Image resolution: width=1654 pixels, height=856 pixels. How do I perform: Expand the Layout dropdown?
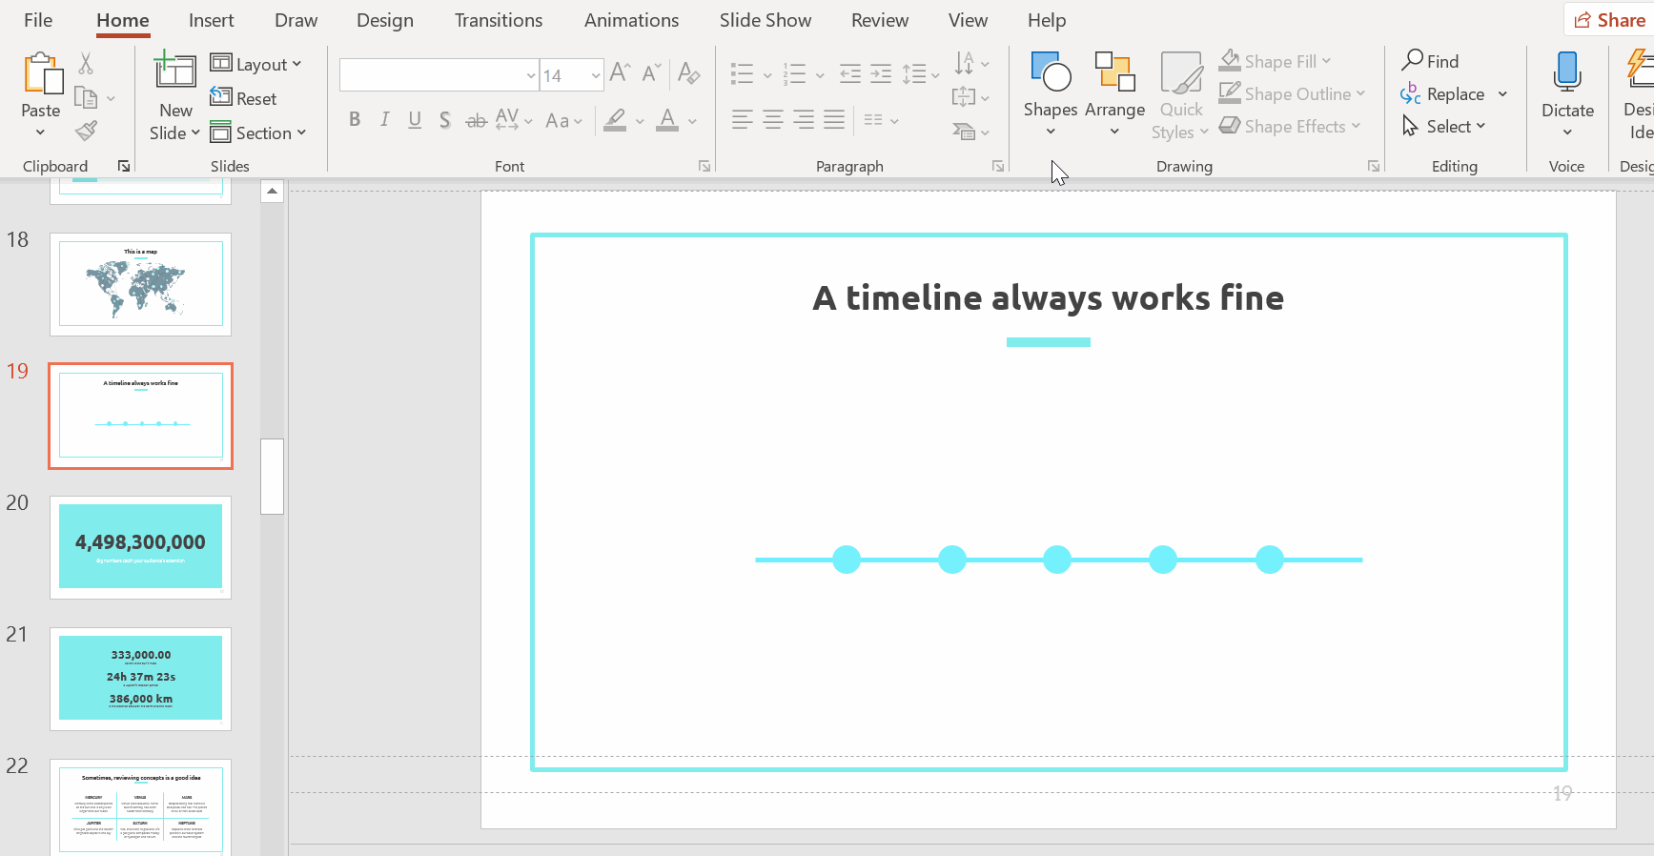point(255,64)
